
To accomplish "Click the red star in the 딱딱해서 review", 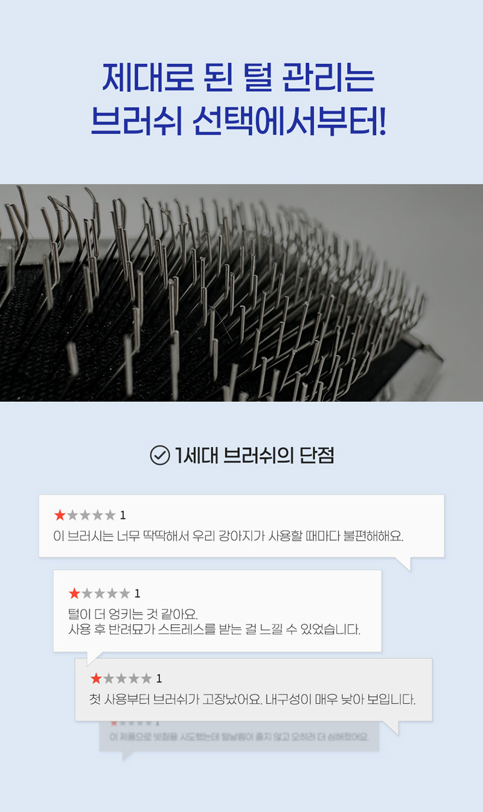I will 60,515.
